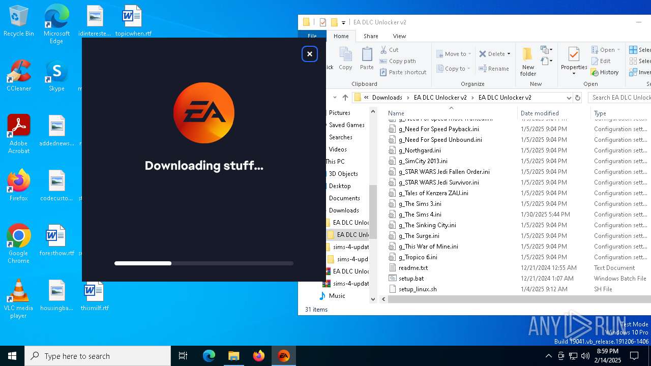This screenshot has width=651, height=366.
Task: Select CCleaner desktop icon
Action: 19,76
